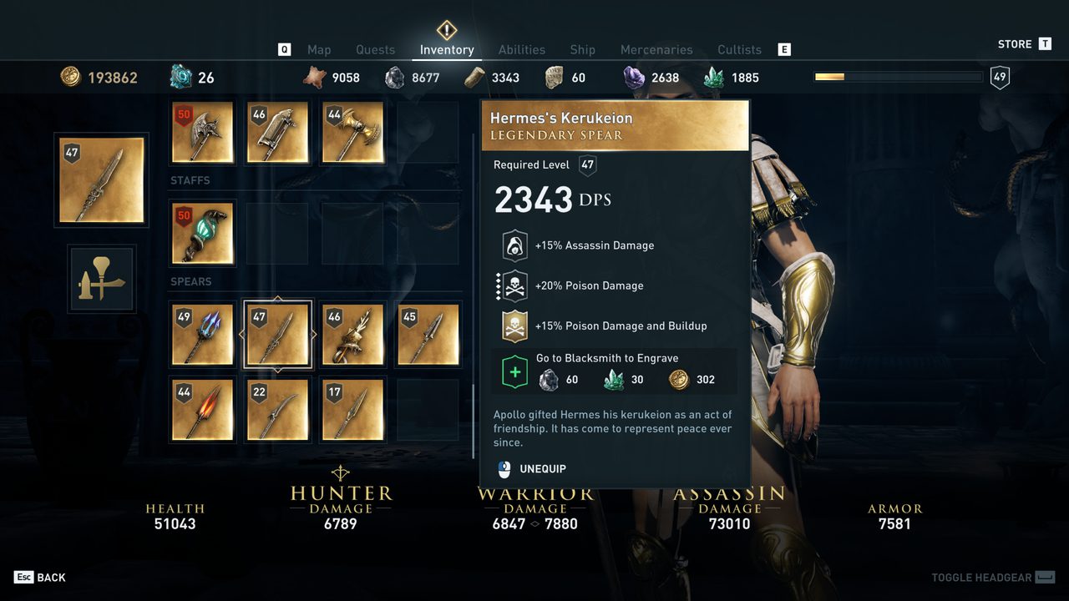Image resolution: width=1069 pixels, height=601 pixels.
Task: Open the weapon category filter icon
Action: (x=102, y=279)
